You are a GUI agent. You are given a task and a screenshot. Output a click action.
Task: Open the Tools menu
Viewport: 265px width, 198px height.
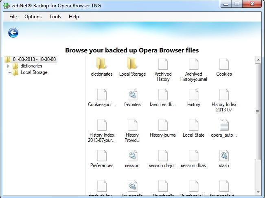pyautogui.click(x=55, y=17)
